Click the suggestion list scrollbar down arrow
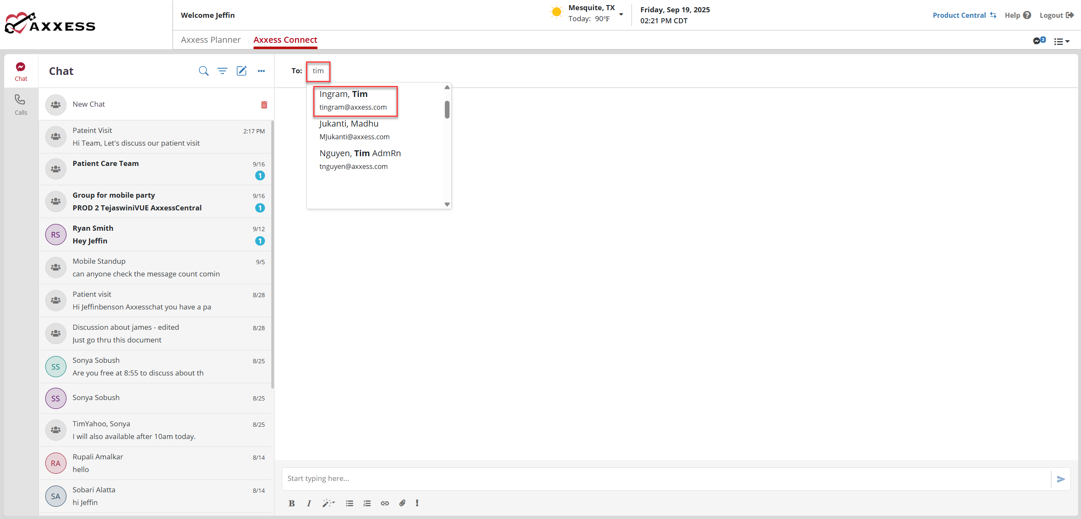This screenshot has height=519, width=1081. [447, 204]
